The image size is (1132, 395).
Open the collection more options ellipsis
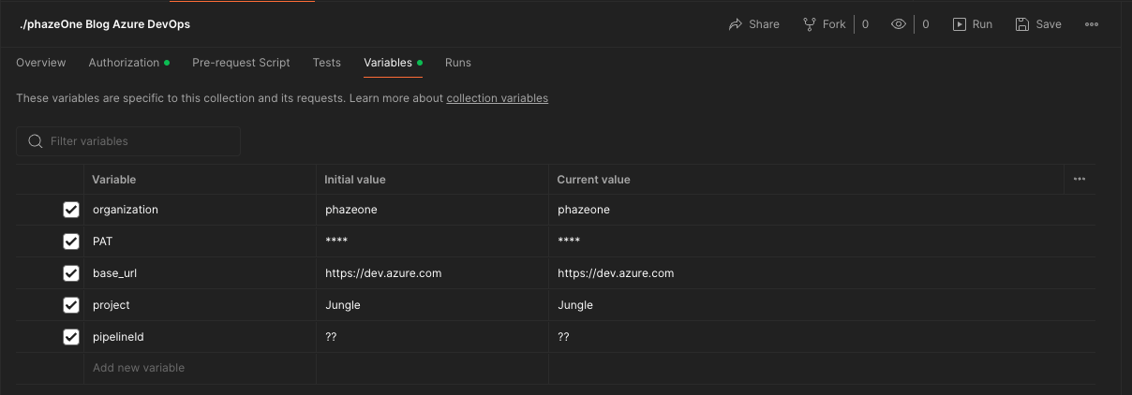(x=1092, y=24)
